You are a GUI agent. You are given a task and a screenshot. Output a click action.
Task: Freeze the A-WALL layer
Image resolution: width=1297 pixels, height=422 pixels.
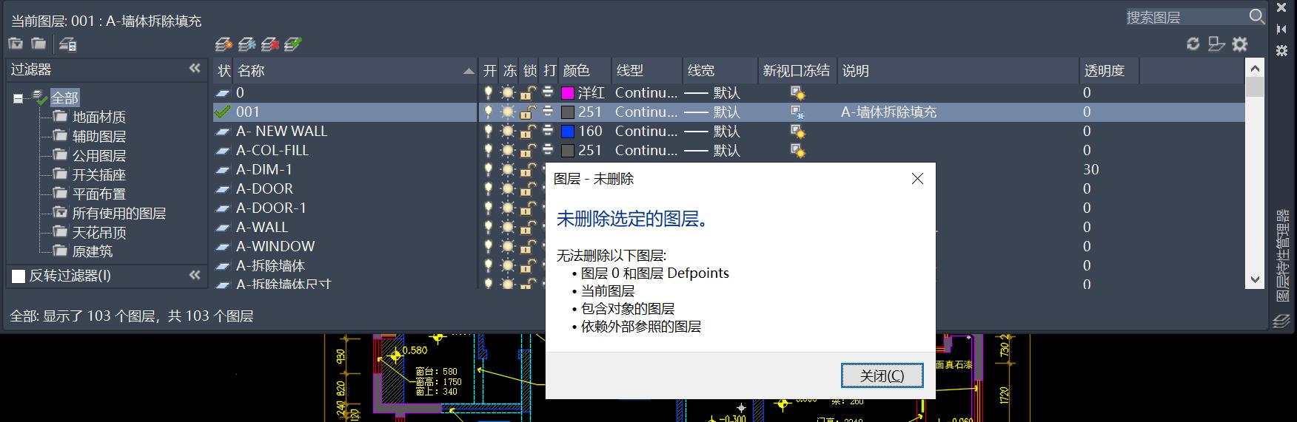click(508, 227)
